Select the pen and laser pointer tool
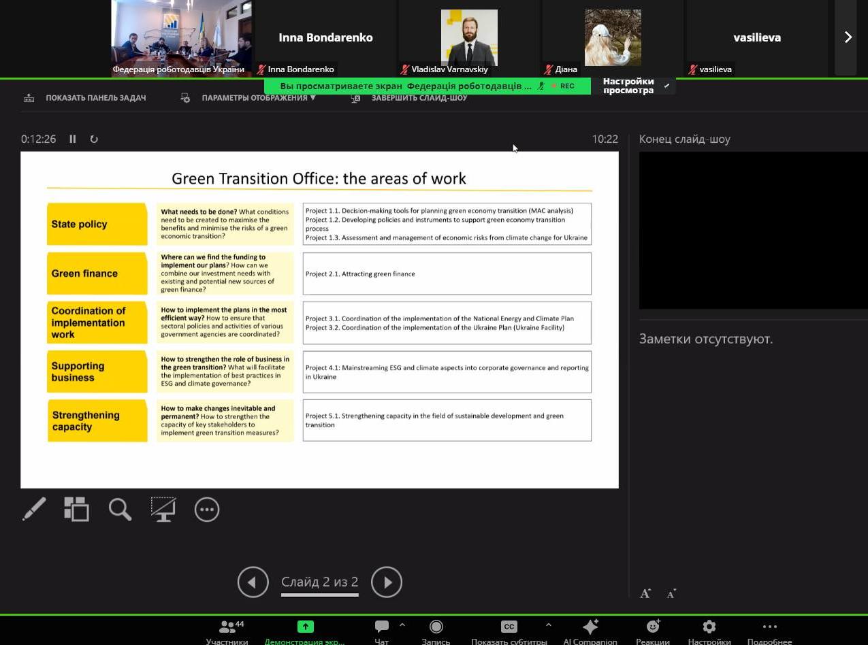The width and height of the screenshot is (868, 645). pos(34,509)
